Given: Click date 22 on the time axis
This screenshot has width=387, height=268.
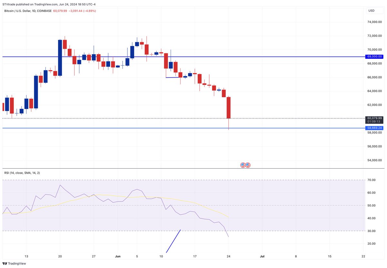Looking at the screenshot, I should coord(363,256).
